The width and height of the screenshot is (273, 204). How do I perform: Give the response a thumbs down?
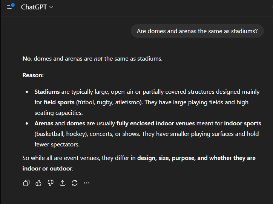51,183
